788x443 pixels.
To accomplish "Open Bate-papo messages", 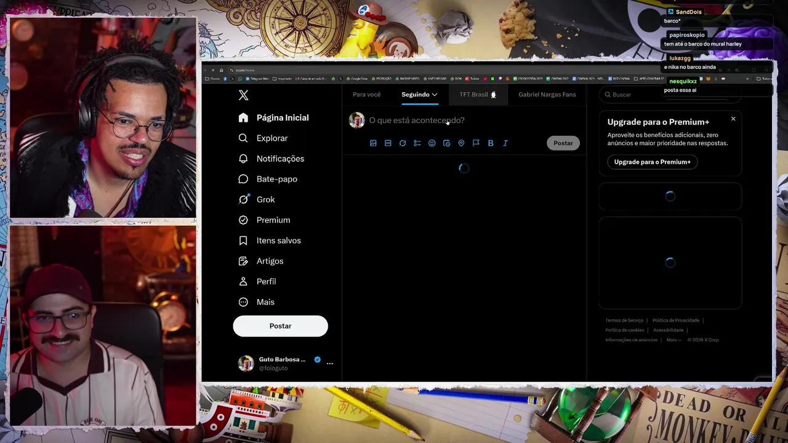I will point(268,179).
